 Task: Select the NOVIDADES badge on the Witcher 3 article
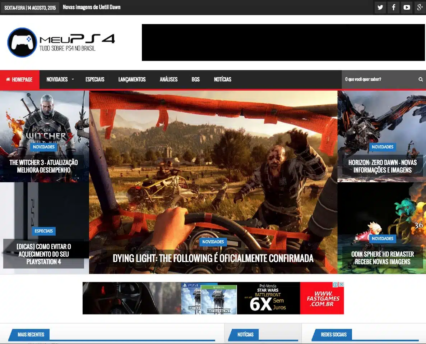pos(43,147)
